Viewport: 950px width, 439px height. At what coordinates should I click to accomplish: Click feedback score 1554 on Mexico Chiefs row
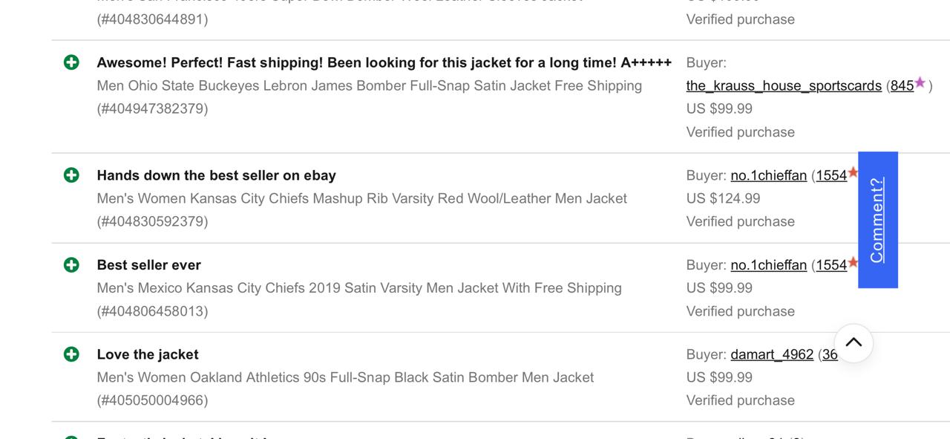point(831,265)
